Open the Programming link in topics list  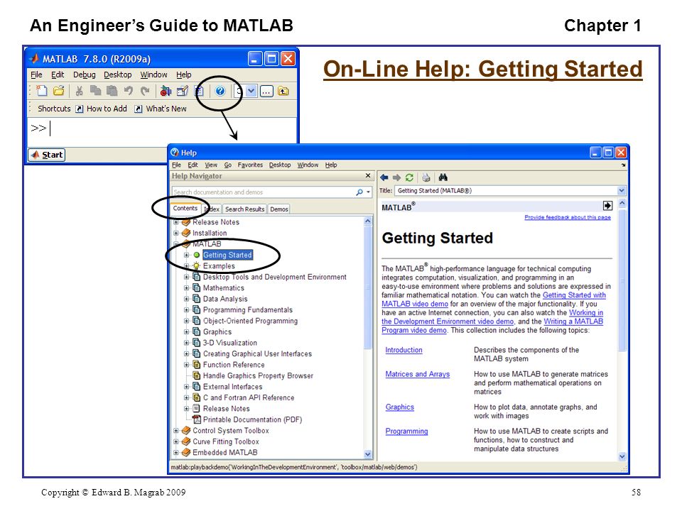click(x=406, y=431)
